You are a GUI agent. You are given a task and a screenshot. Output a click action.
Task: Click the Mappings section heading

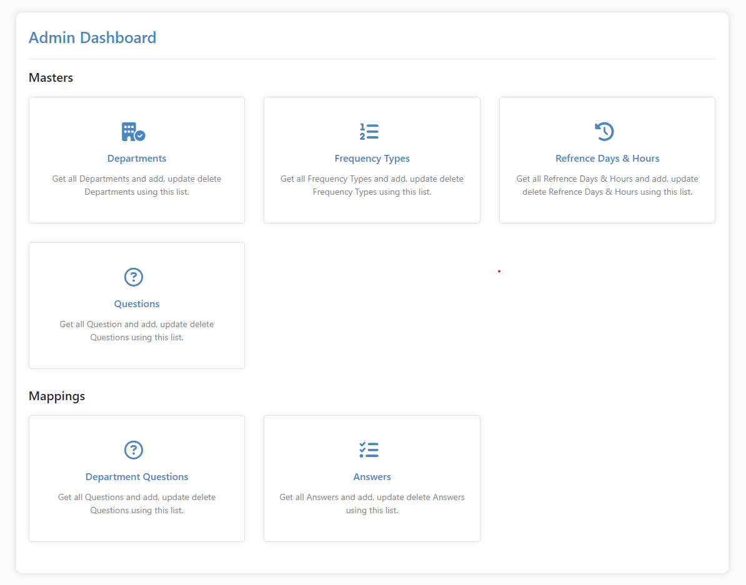click(57, 396)
